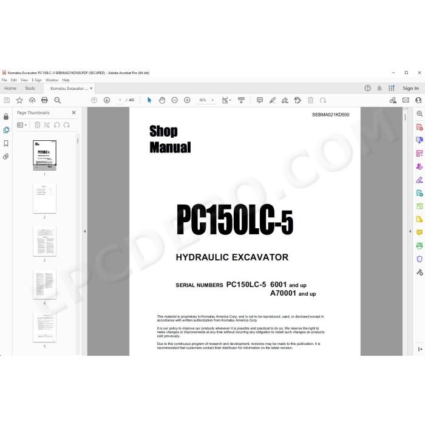Viewport: 425px width, 425px height.
Task: Select the Komatsu Excavator document tab
Action: point(69,89)
